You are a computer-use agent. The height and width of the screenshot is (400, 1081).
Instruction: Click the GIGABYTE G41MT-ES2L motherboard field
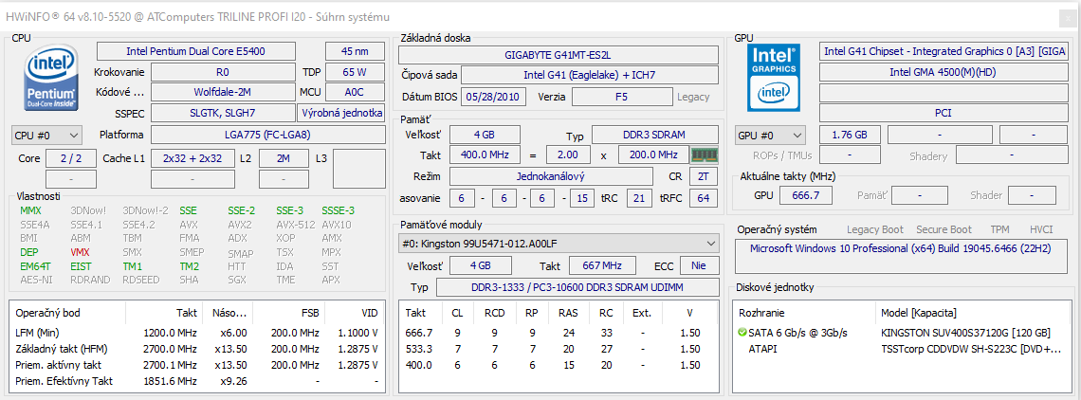coord(559,55)
